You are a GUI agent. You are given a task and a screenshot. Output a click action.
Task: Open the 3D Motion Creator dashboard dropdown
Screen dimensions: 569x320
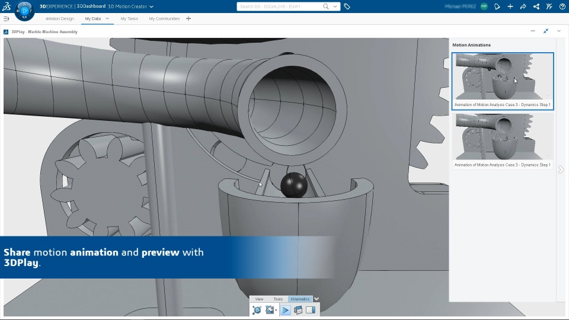[x=152, y=7]
